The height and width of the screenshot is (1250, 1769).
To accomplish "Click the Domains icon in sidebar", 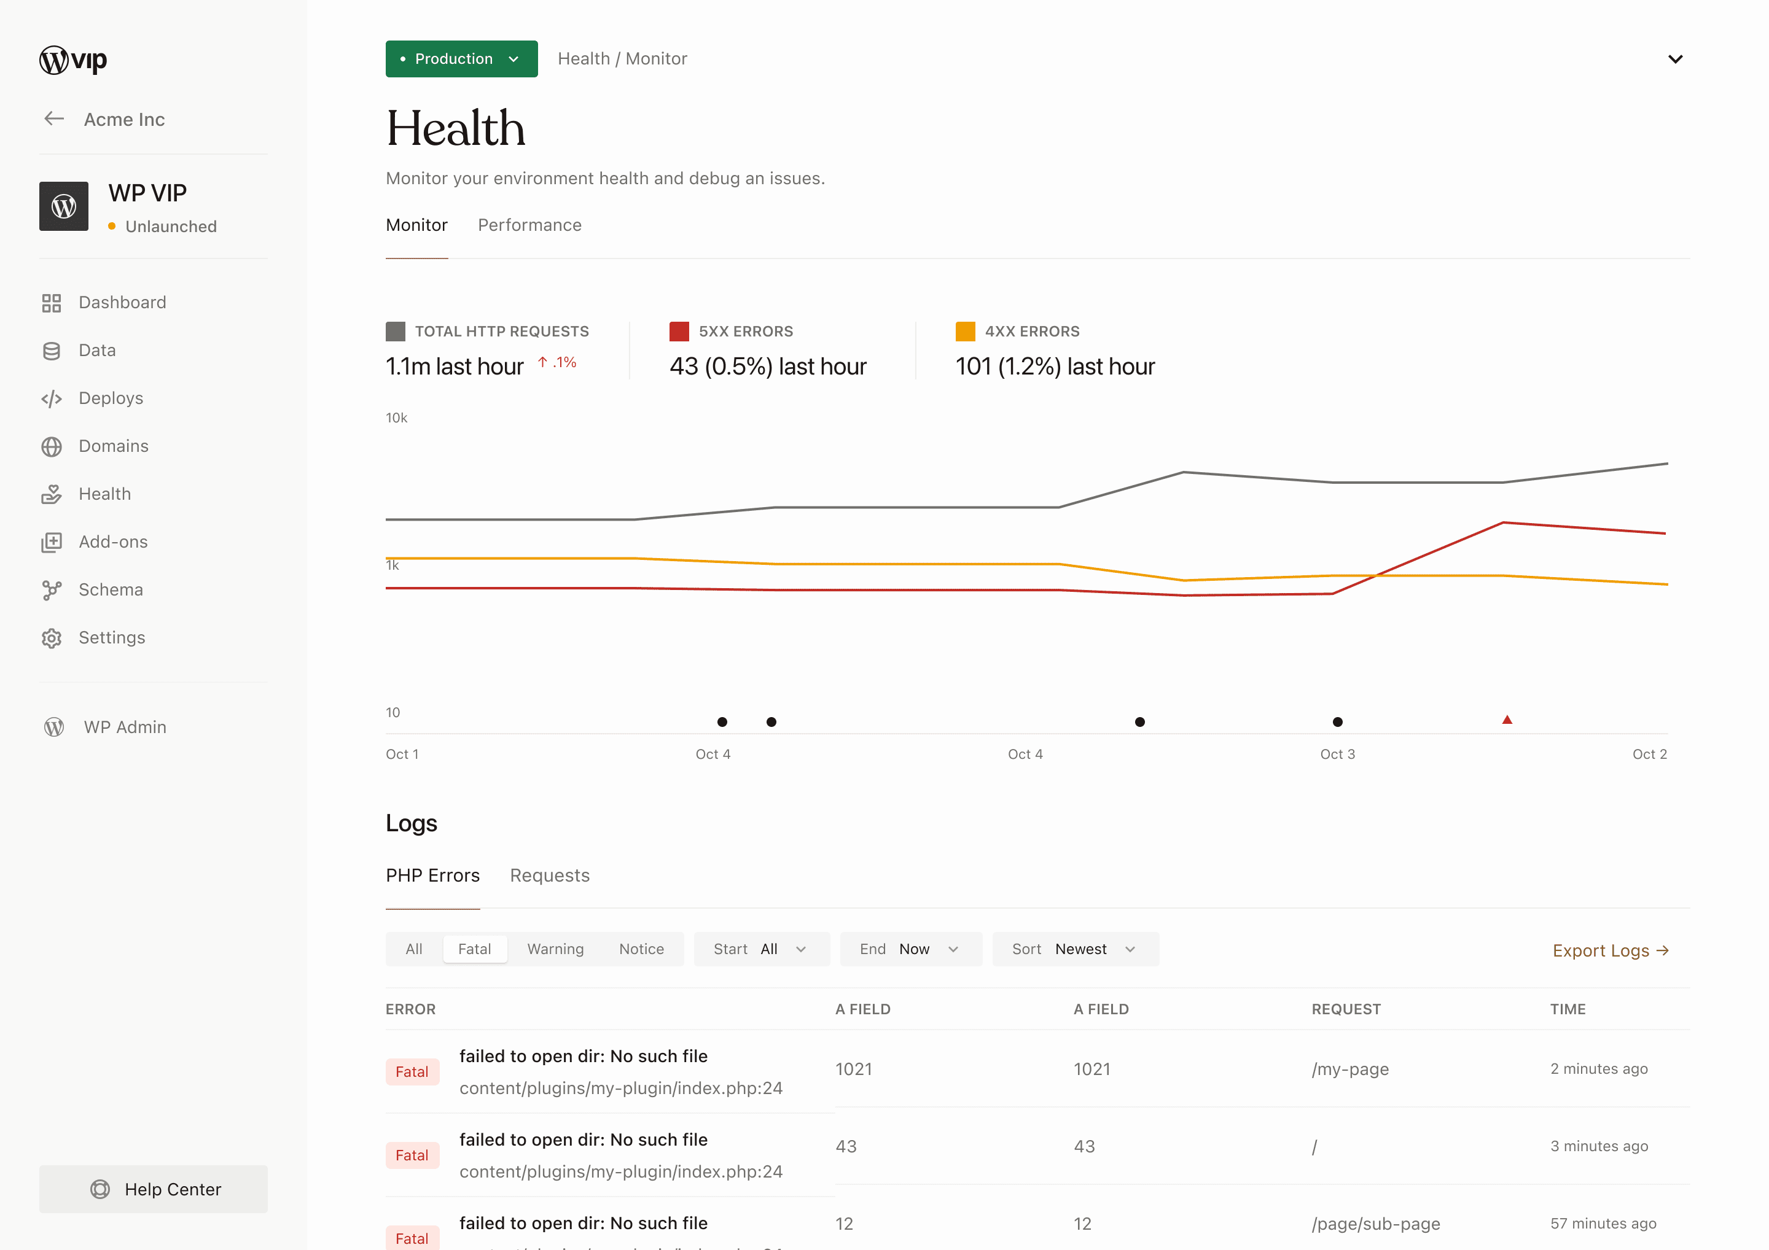I will pos(52,445).
